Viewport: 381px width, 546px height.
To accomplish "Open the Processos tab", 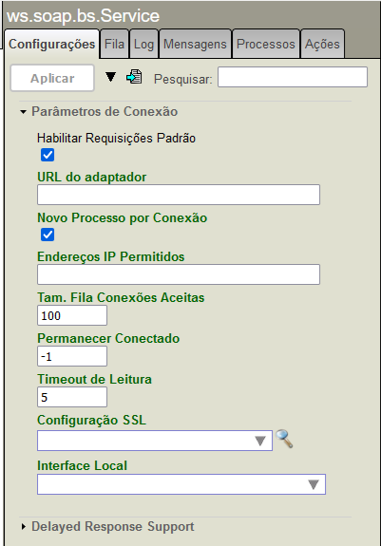I will coord(266,45).
